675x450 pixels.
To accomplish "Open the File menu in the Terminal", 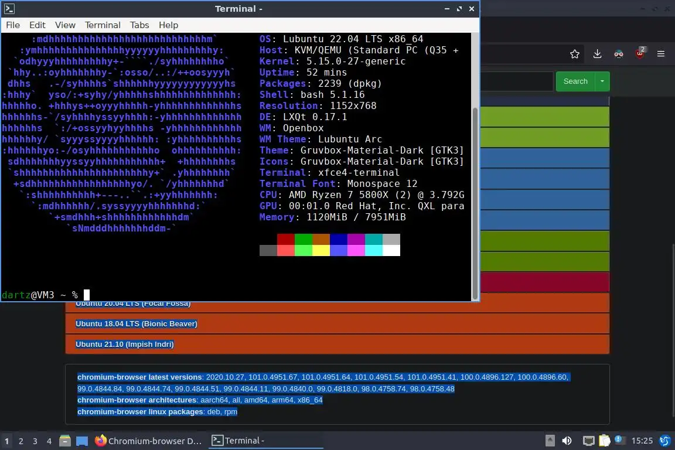I will [13, 25].
